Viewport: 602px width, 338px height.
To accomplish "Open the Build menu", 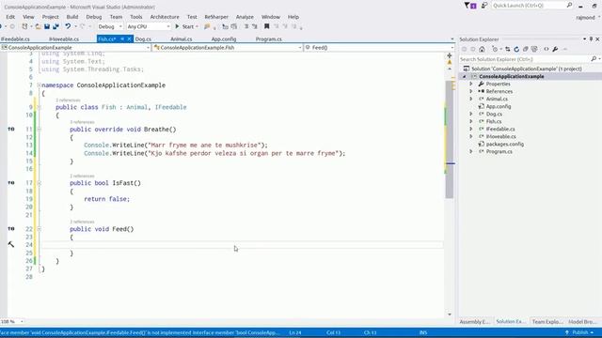I will click(72, 17).
